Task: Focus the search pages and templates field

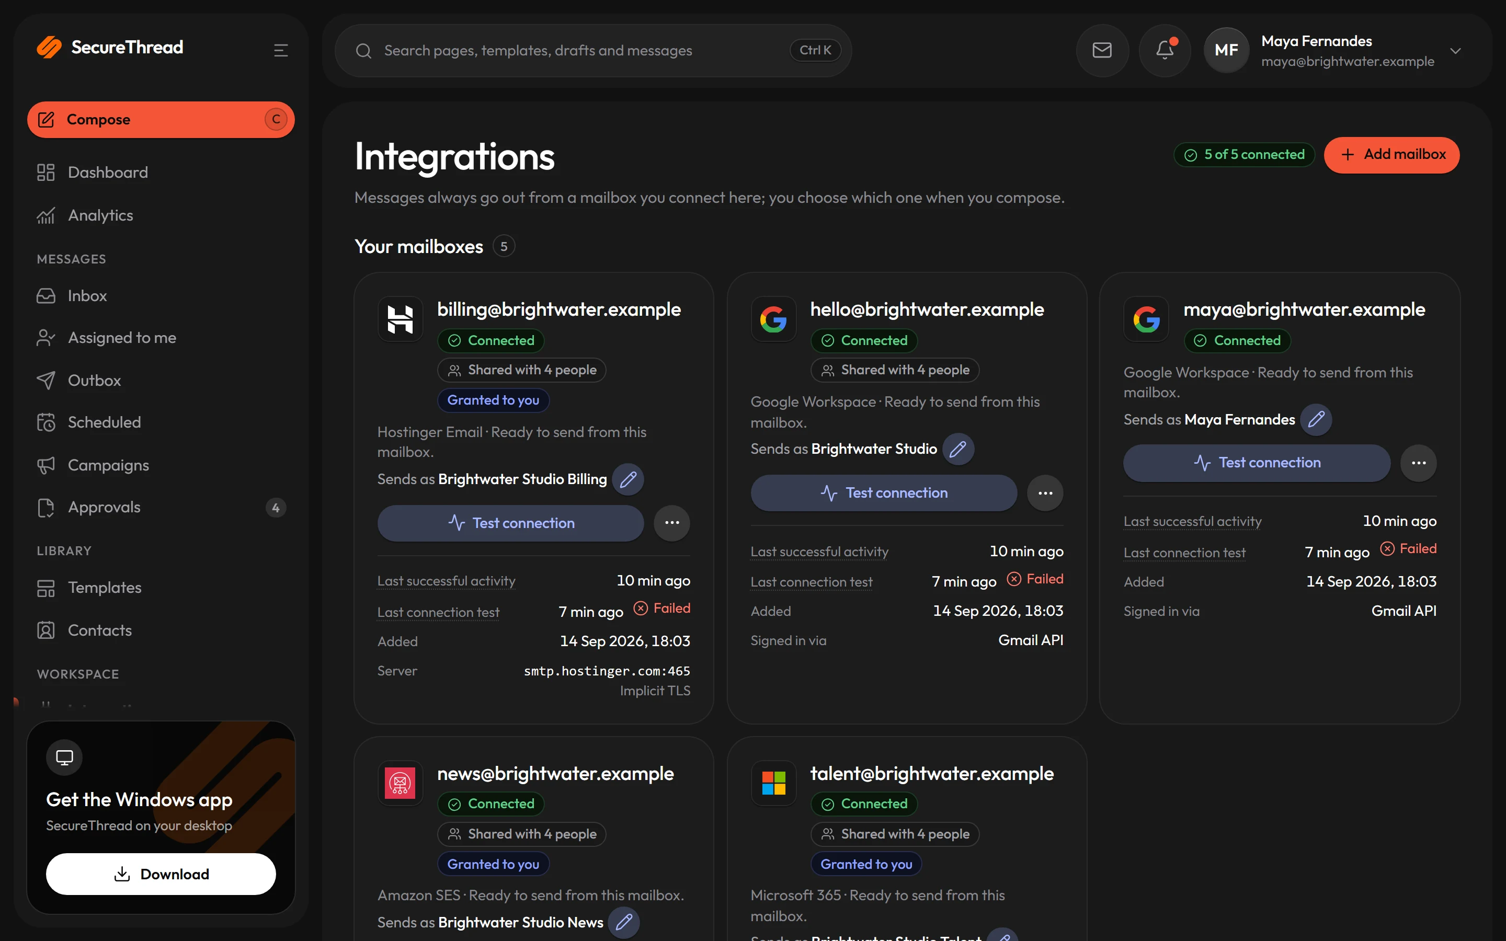Action: (592, 50)
